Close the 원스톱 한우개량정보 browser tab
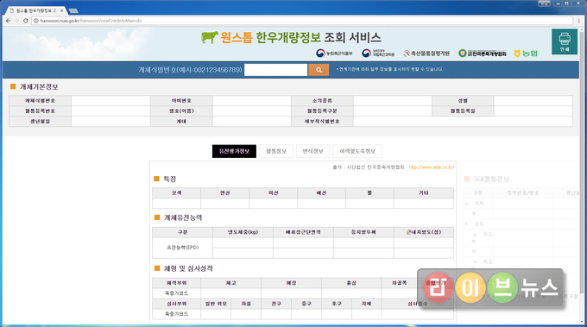 61,10
